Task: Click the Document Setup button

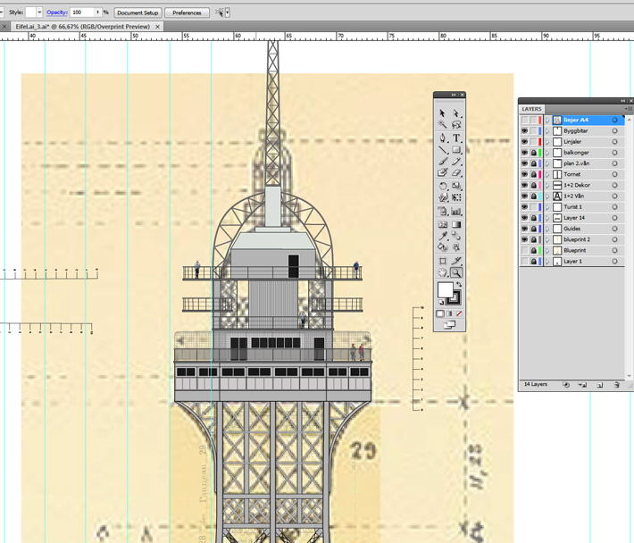Action: click(138, 13)
